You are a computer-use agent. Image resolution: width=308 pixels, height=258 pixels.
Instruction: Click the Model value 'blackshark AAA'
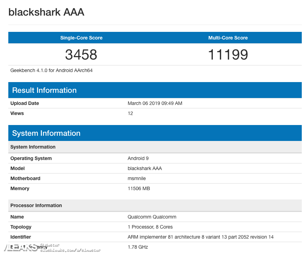tap(145, 168)
